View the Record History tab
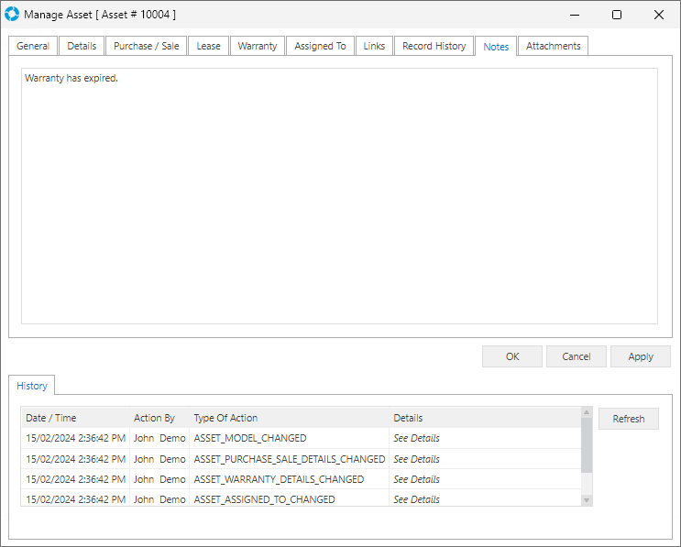681x547 pixels. tap(434, 46)
